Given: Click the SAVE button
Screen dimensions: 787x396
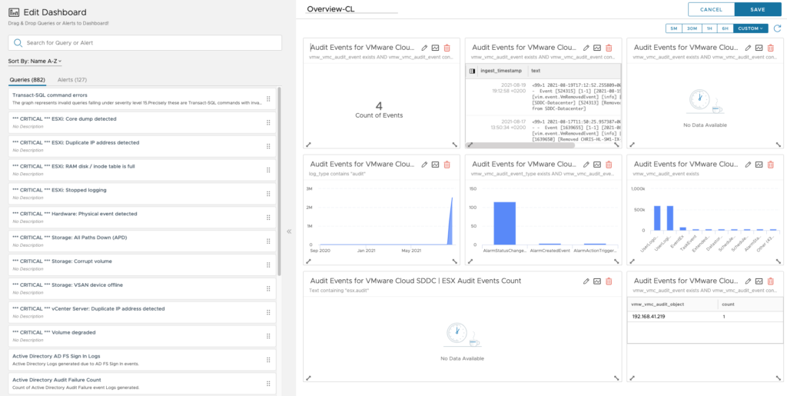Looking at the screenshot, I should [x=758, y=9].
